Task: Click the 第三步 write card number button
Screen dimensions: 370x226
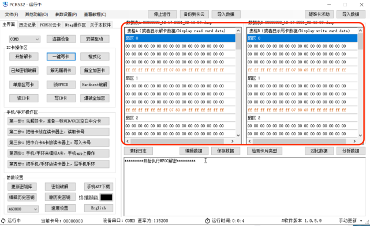Action: point(58,143)
